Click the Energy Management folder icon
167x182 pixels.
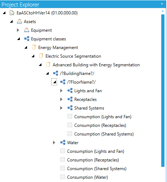click(34, 47)
